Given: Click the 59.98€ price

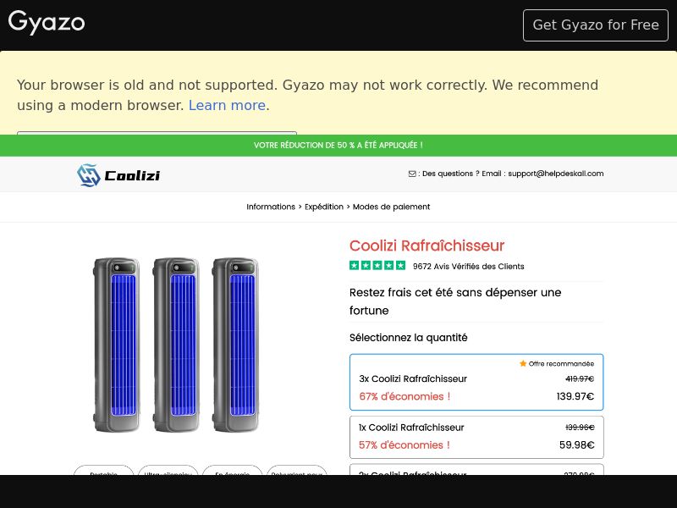Looking at the screenshot, I should click(x=576, y=445).
